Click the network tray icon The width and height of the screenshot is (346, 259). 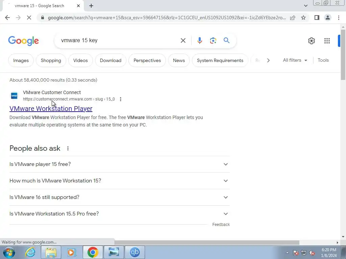pyautogui.click(x=304, y=253)
